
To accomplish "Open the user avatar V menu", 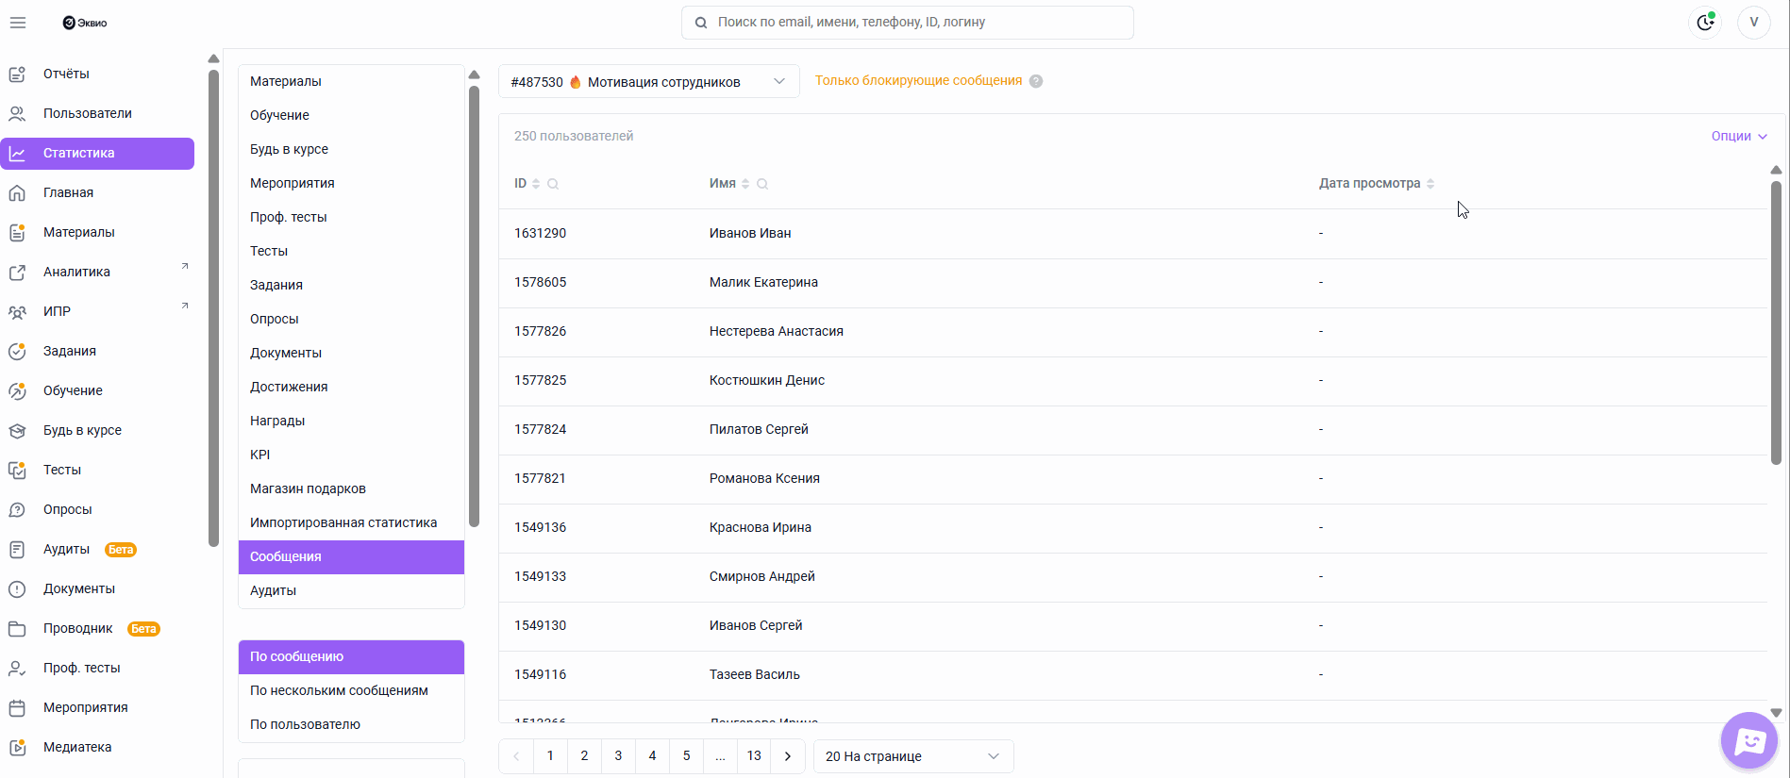I will pos(1754,23).
